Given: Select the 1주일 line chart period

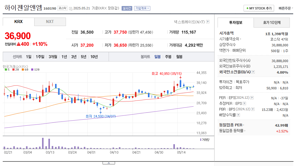Looking at the screenshot, I should coord(40,57).
